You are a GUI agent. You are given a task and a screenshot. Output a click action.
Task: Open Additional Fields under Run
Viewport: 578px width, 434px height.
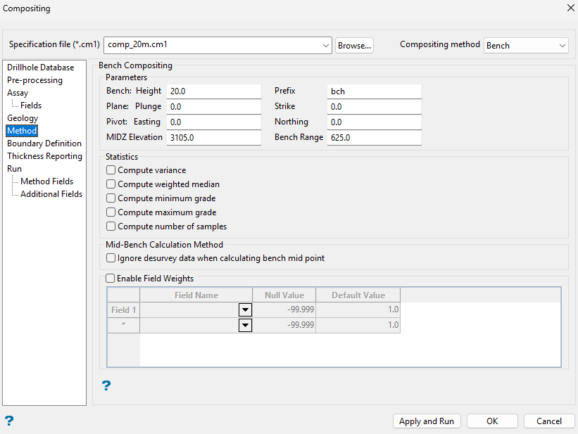pos(51,194)
